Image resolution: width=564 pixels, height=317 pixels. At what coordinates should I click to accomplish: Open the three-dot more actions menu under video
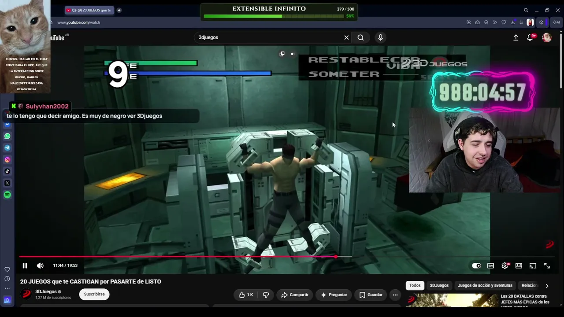[x=395, y=295]
